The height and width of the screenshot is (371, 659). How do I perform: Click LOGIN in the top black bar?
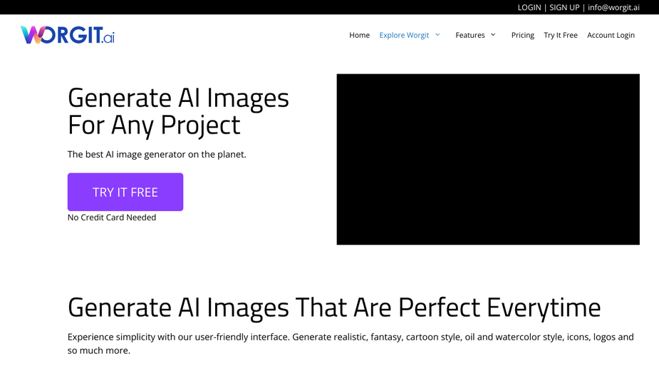coord(529,7)
